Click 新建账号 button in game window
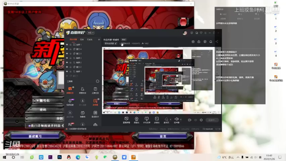 point(35,136)
